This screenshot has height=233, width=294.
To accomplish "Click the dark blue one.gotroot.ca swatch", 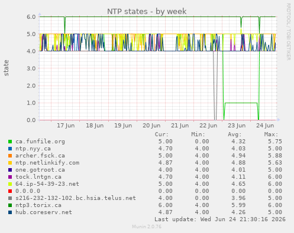I will 10,170.
